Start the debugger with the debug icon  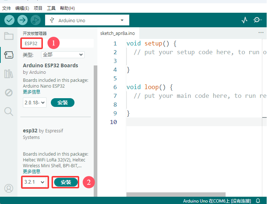(x=36, y=20)
